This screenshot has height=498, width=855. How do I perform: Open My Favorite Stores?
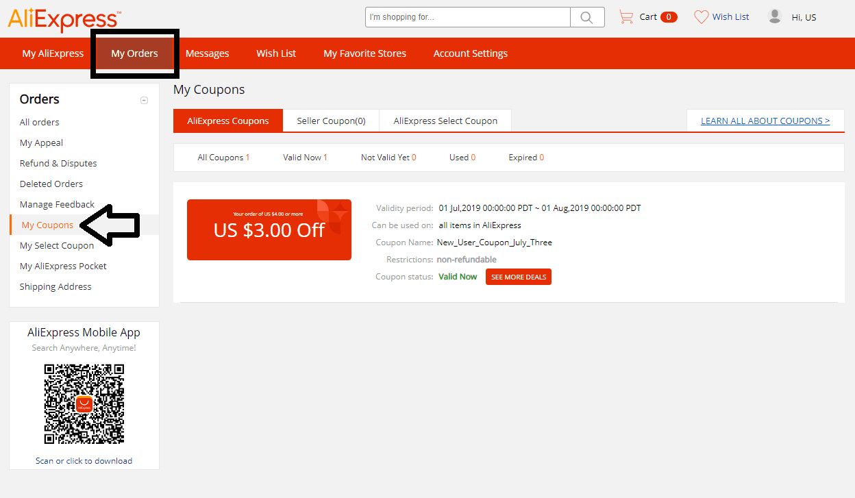(x=364, y=53)
